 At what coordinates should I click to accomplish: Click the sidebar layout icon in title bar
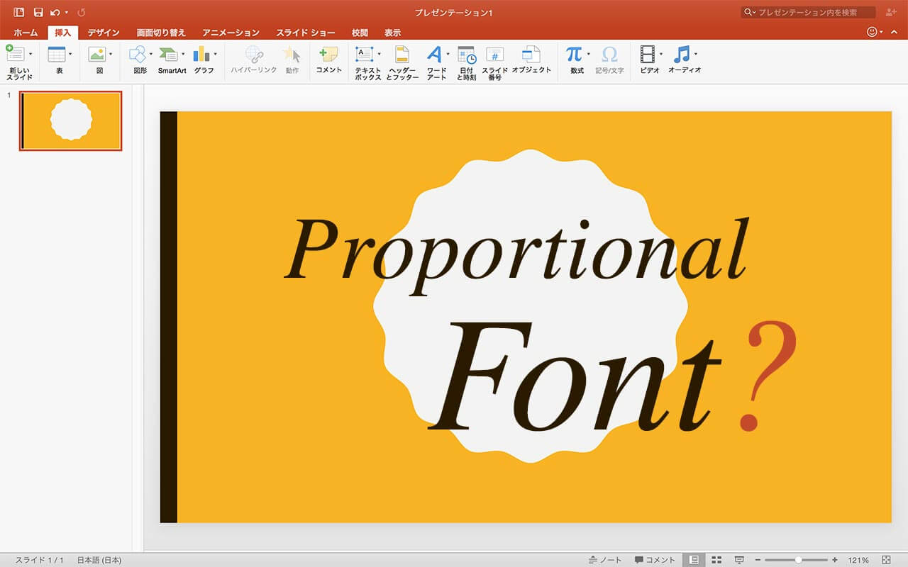coord(19,12)
